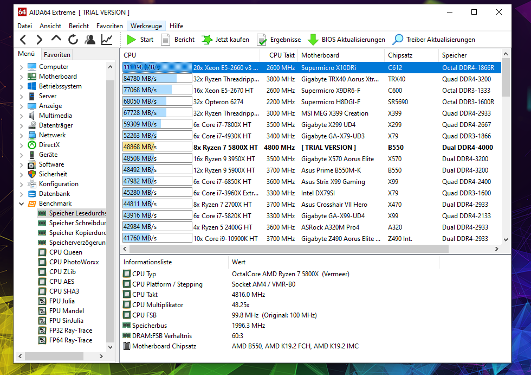This screenshot has width=531, height=375.
Task: Select the Sicherheit tree item
Action: coord(48,174)
